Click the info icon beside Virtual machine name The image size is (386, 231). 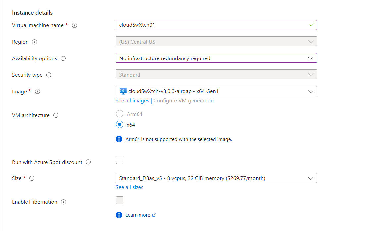pos(74,25)
